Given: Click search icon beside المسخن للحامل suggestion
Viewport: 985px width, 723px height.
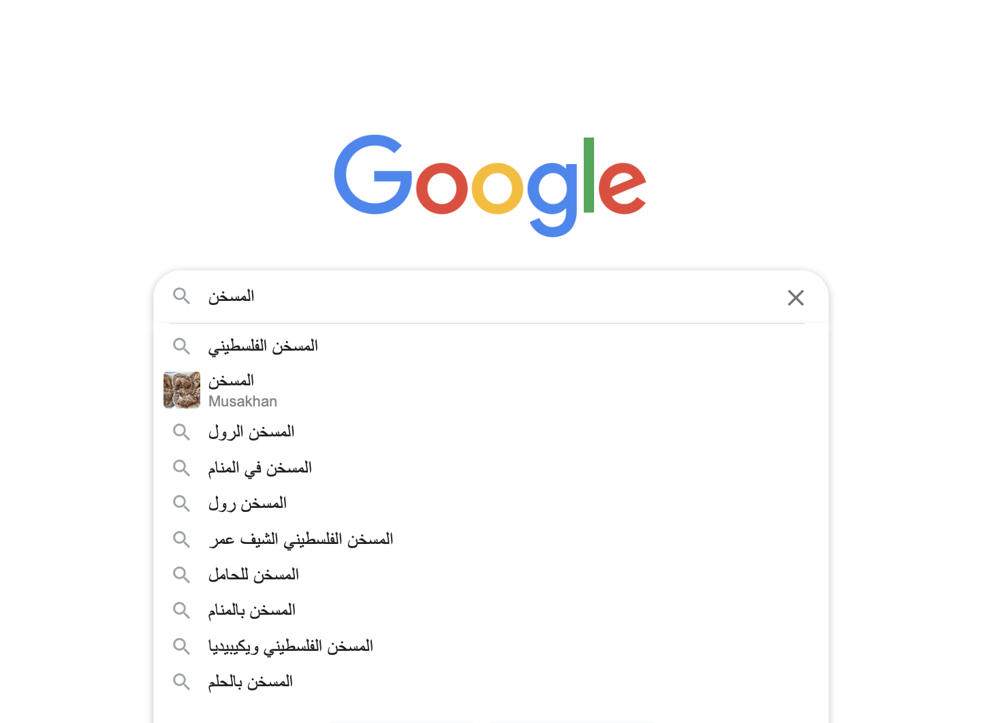Looking at the screenshot, I should click(181, 575).
